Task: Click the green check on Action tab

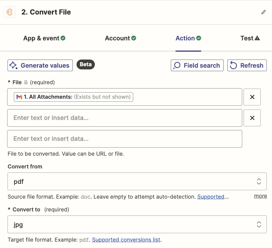Action: click(199, 38)
